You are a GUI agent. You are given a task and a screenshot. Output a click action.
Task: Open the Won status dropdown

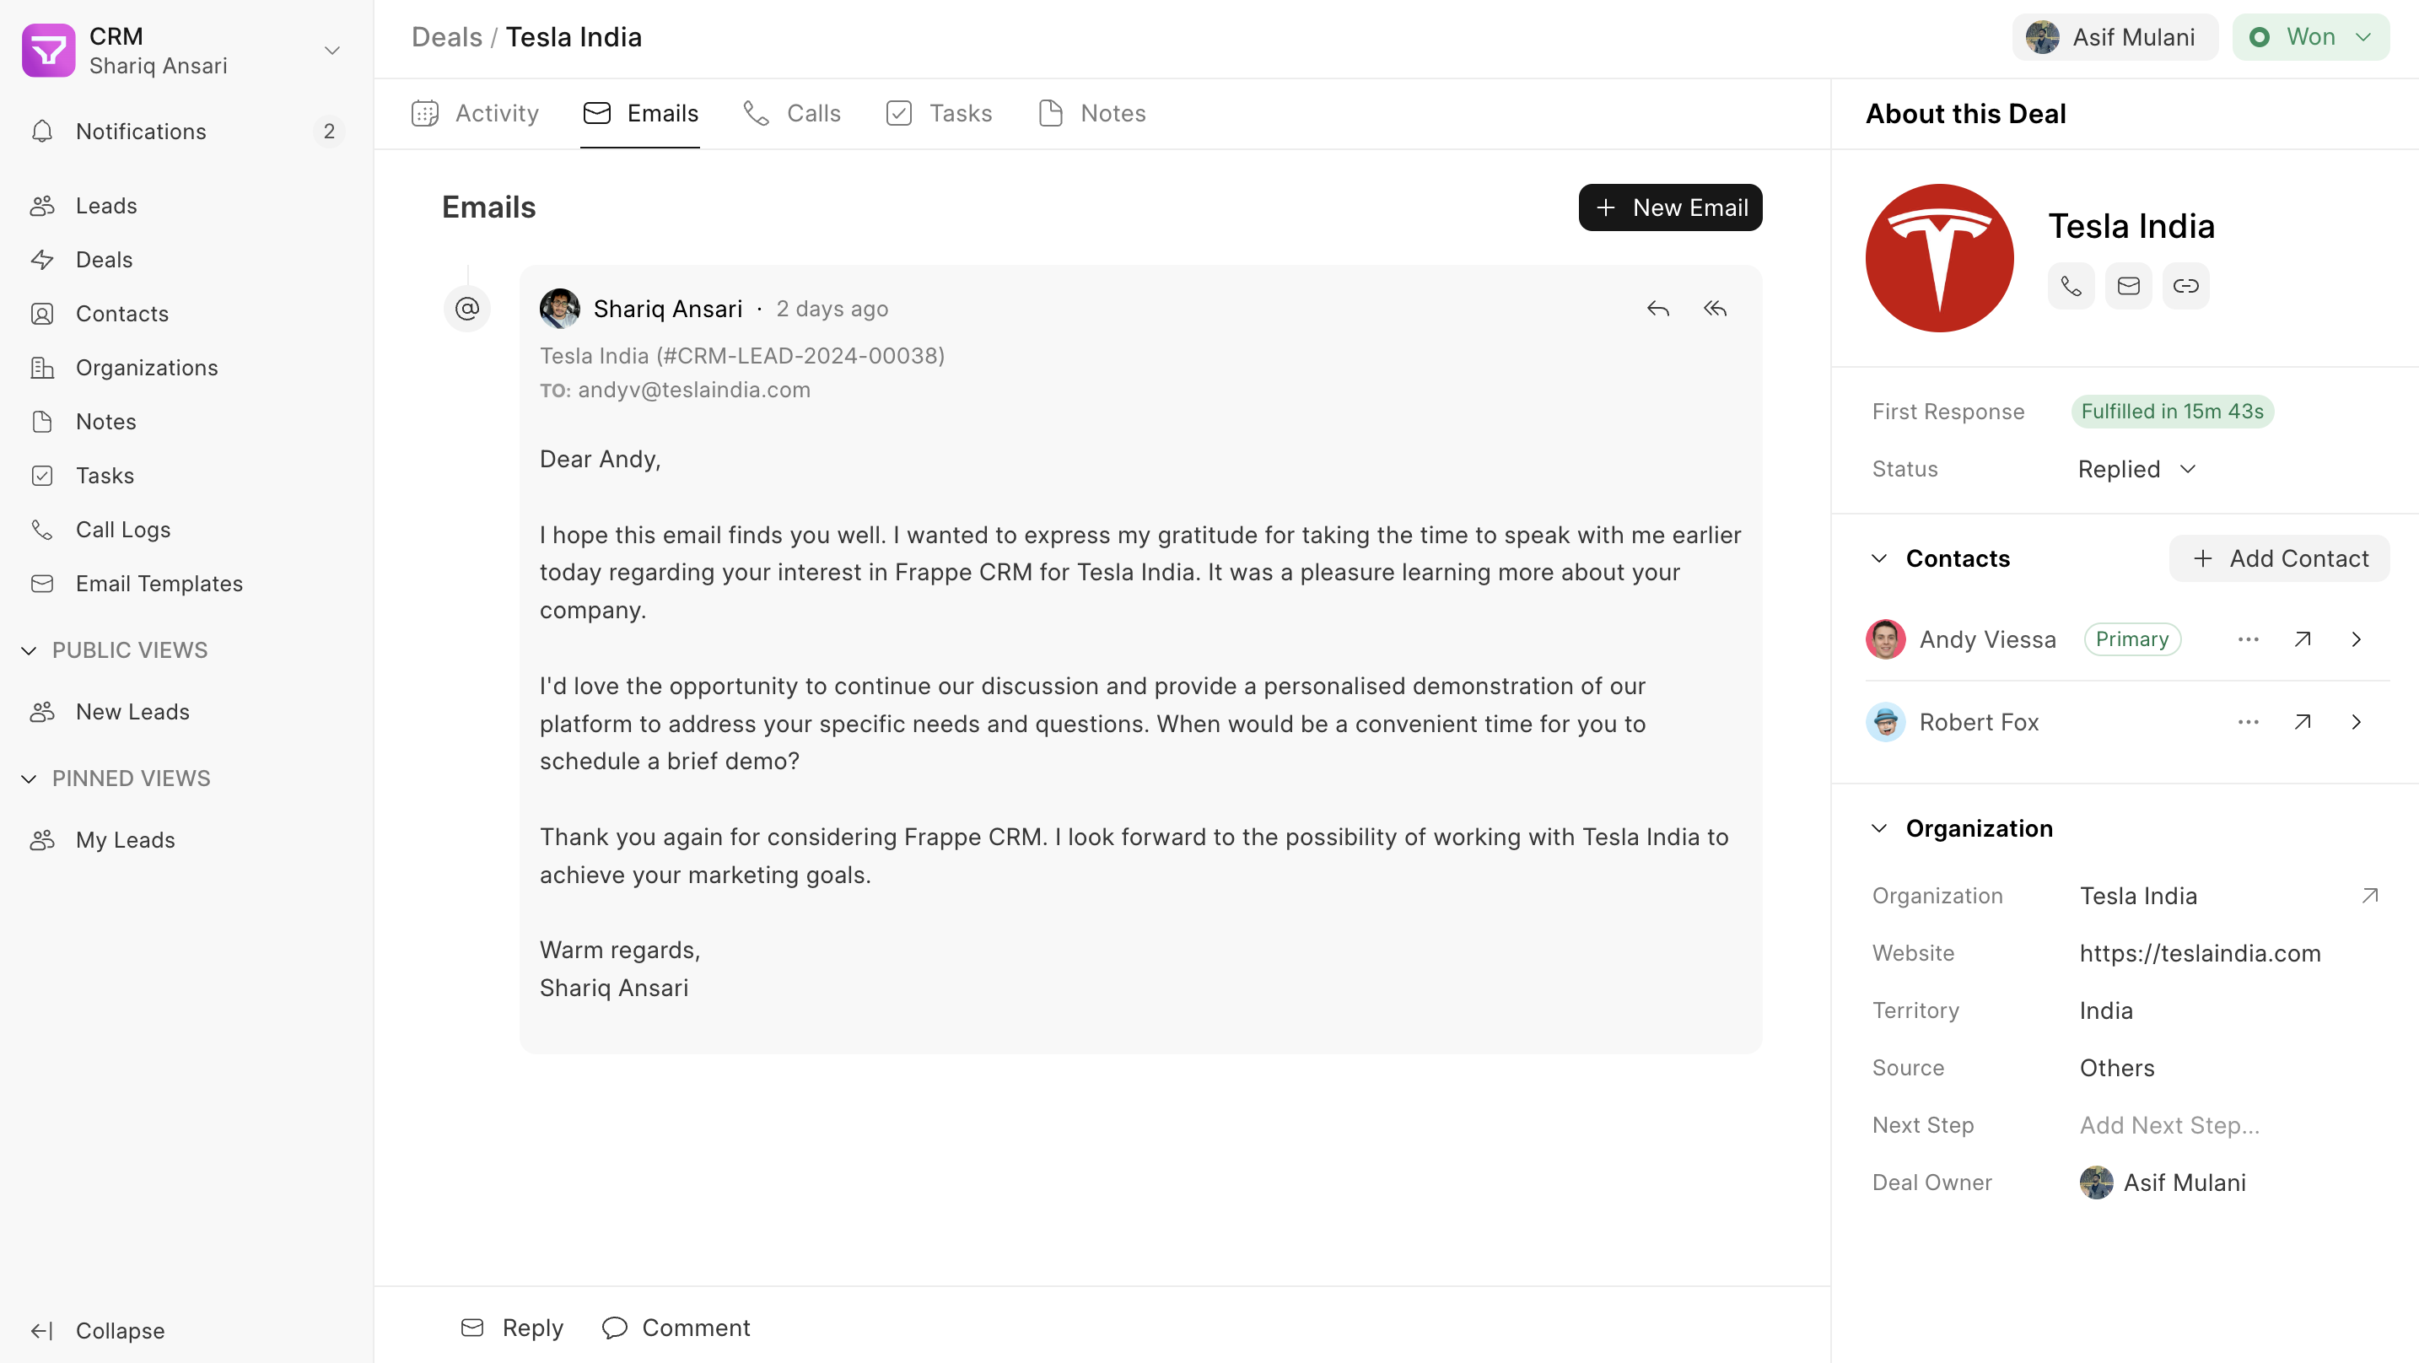(2310, 36)
